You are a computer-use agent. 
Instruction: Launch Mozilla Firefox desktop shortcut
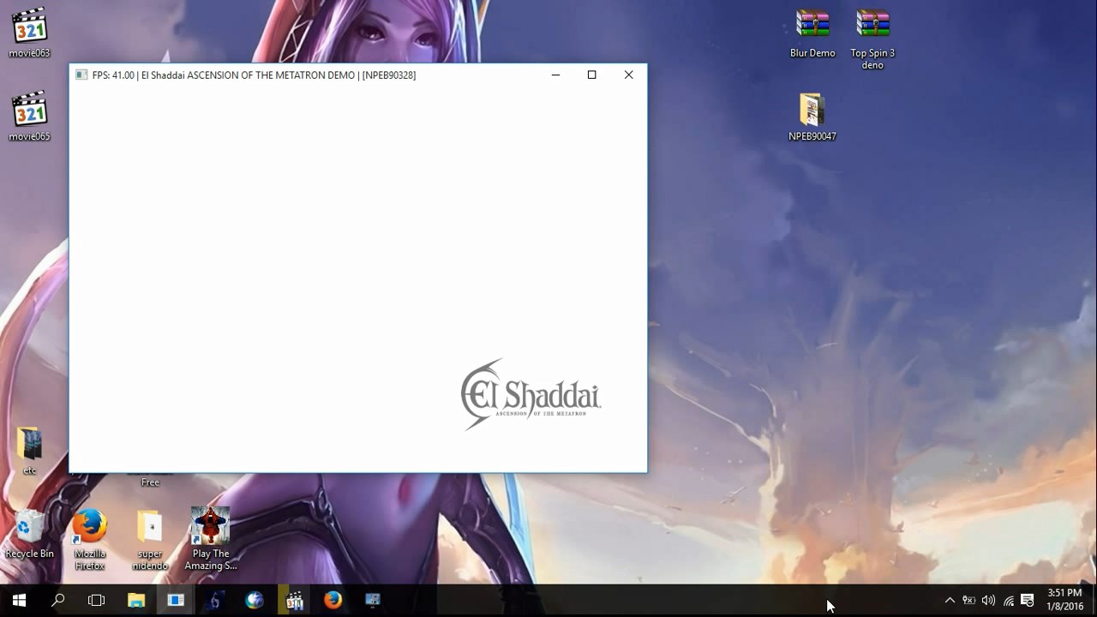tap(90, 526)
